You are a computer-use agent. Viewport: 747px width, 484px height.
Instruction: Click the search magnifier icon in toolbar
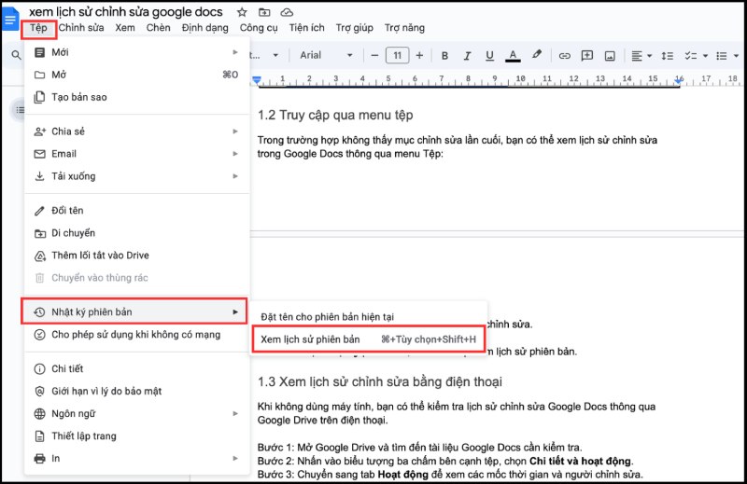pyautogui.click(x=16, y=55)
